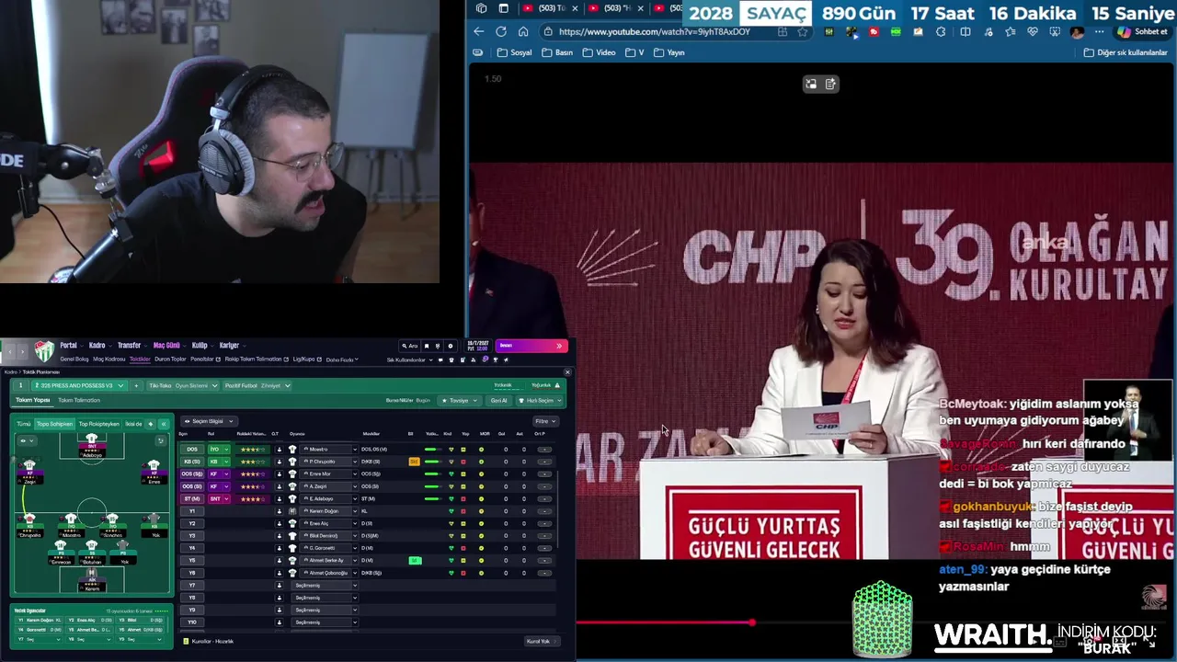Open Rakip Takım Talimatları subtab
Screen dimensions: 1177x662
(x=256, y=360)
